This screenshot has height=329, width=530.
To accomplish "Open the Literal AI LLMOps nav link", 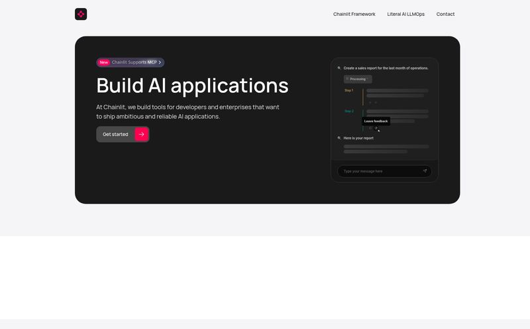I will pyautogui.click(x=405, y=14).
